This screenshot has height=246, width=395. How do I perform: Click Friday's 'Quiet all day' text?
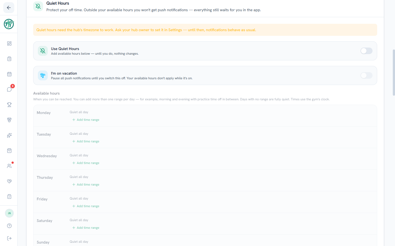(x=79, y=198)
